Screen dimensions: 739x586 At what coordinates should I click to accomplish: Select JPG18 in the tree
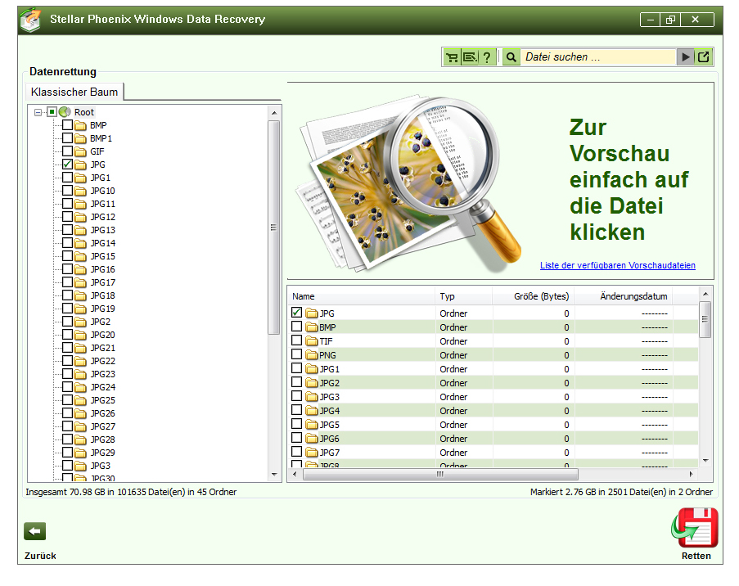pyautogui.click(x=103, y=295)
